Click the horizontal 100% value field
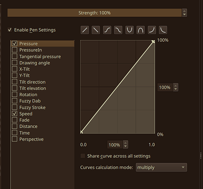 click(115, 145)
